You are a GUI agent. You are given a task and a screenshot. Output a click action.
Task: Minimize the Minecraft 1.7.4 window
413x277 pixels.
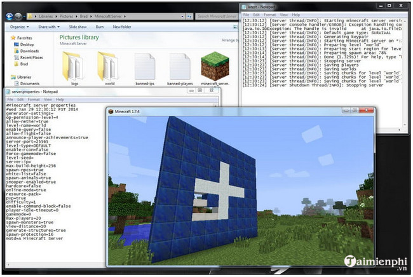tap(346, 111)
